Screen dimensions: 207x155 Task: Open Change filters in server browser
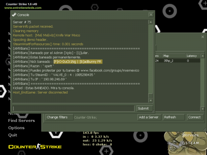tap(59, 117)
